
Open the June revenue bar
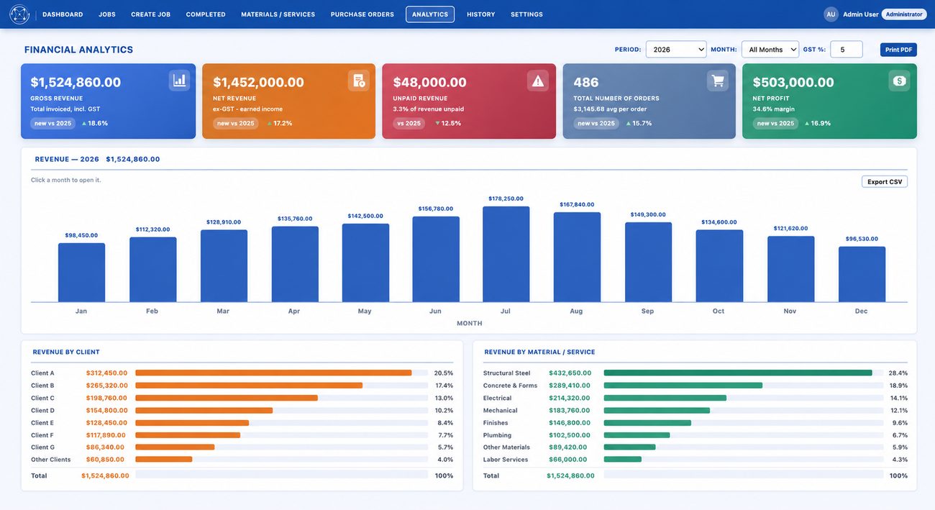tap(436, 259)
